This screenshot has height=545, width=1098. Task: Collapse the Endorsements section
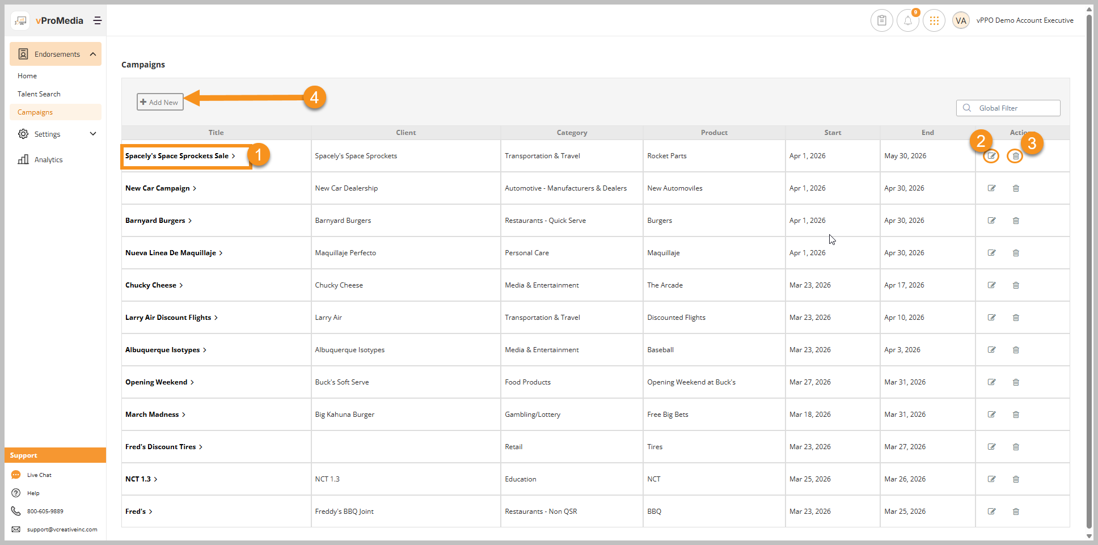tap(92, 54)
